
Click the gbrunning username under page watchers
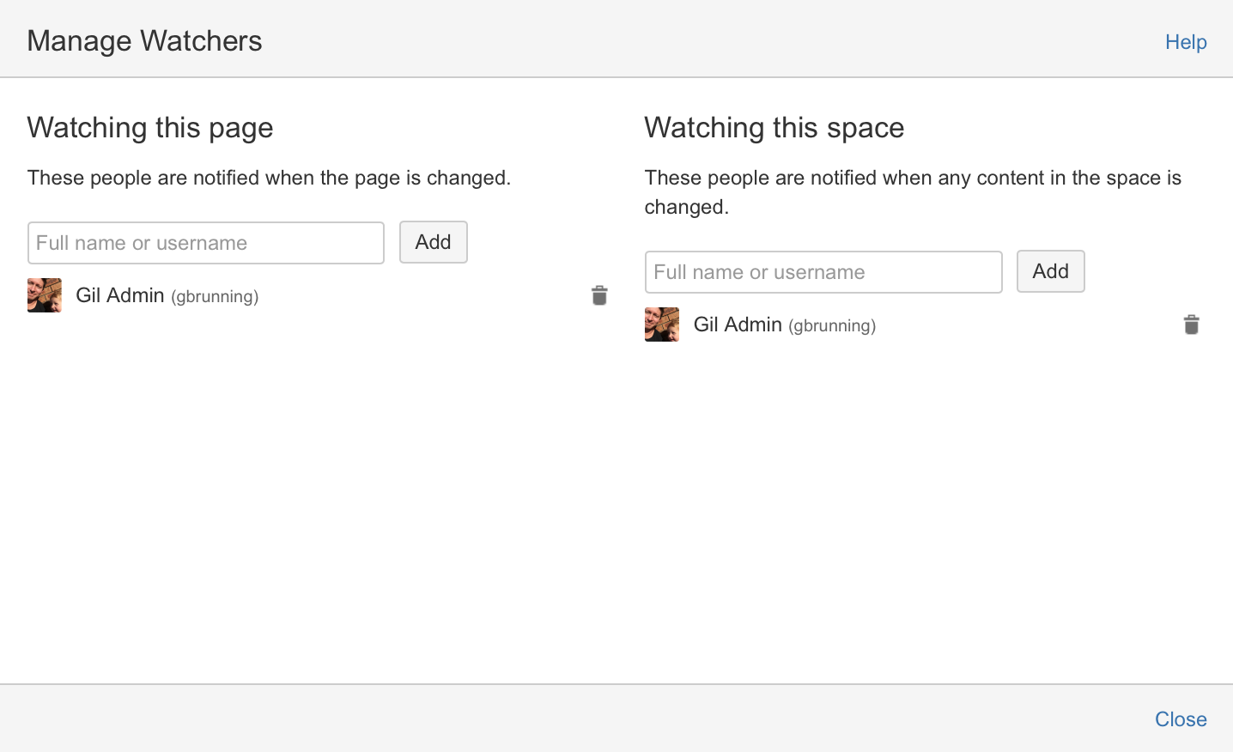(215, 297)
